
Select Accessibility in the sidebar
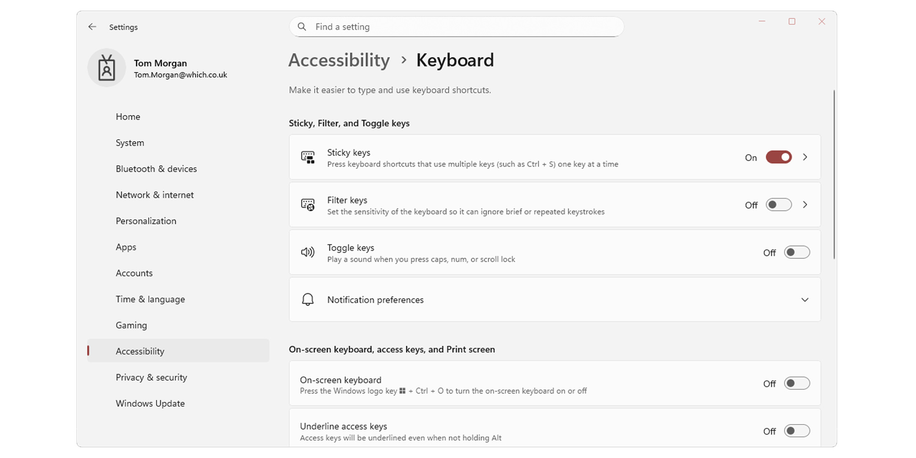140,351
